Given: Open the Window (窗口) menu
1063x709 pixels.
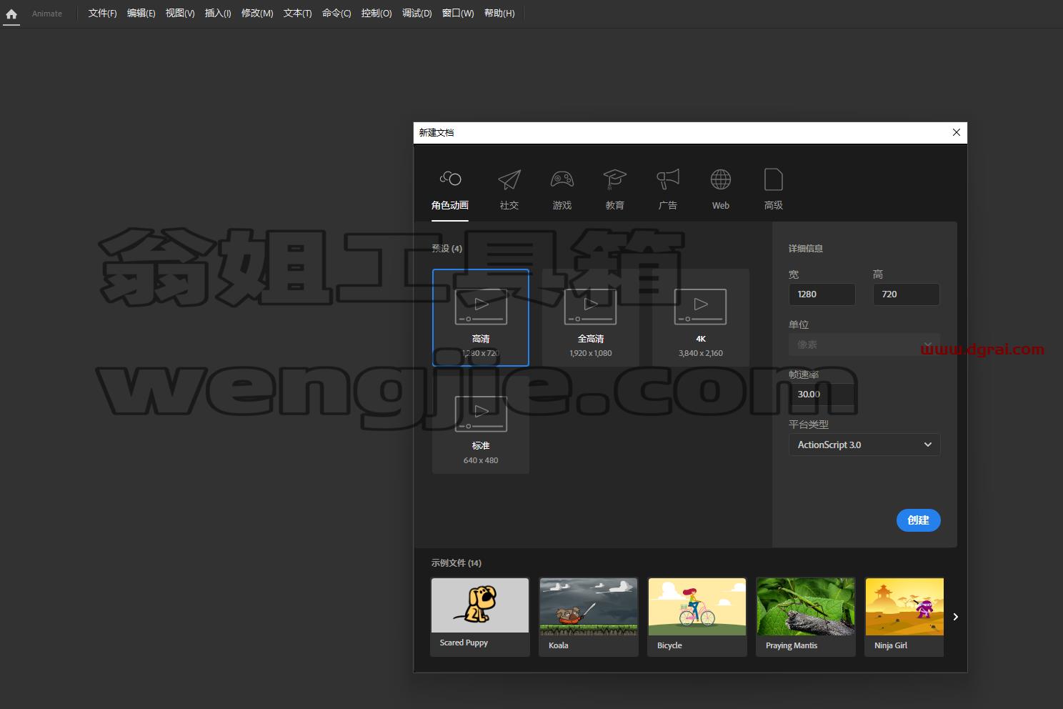Looking at the screenshot, I should (x=458, y=14).
